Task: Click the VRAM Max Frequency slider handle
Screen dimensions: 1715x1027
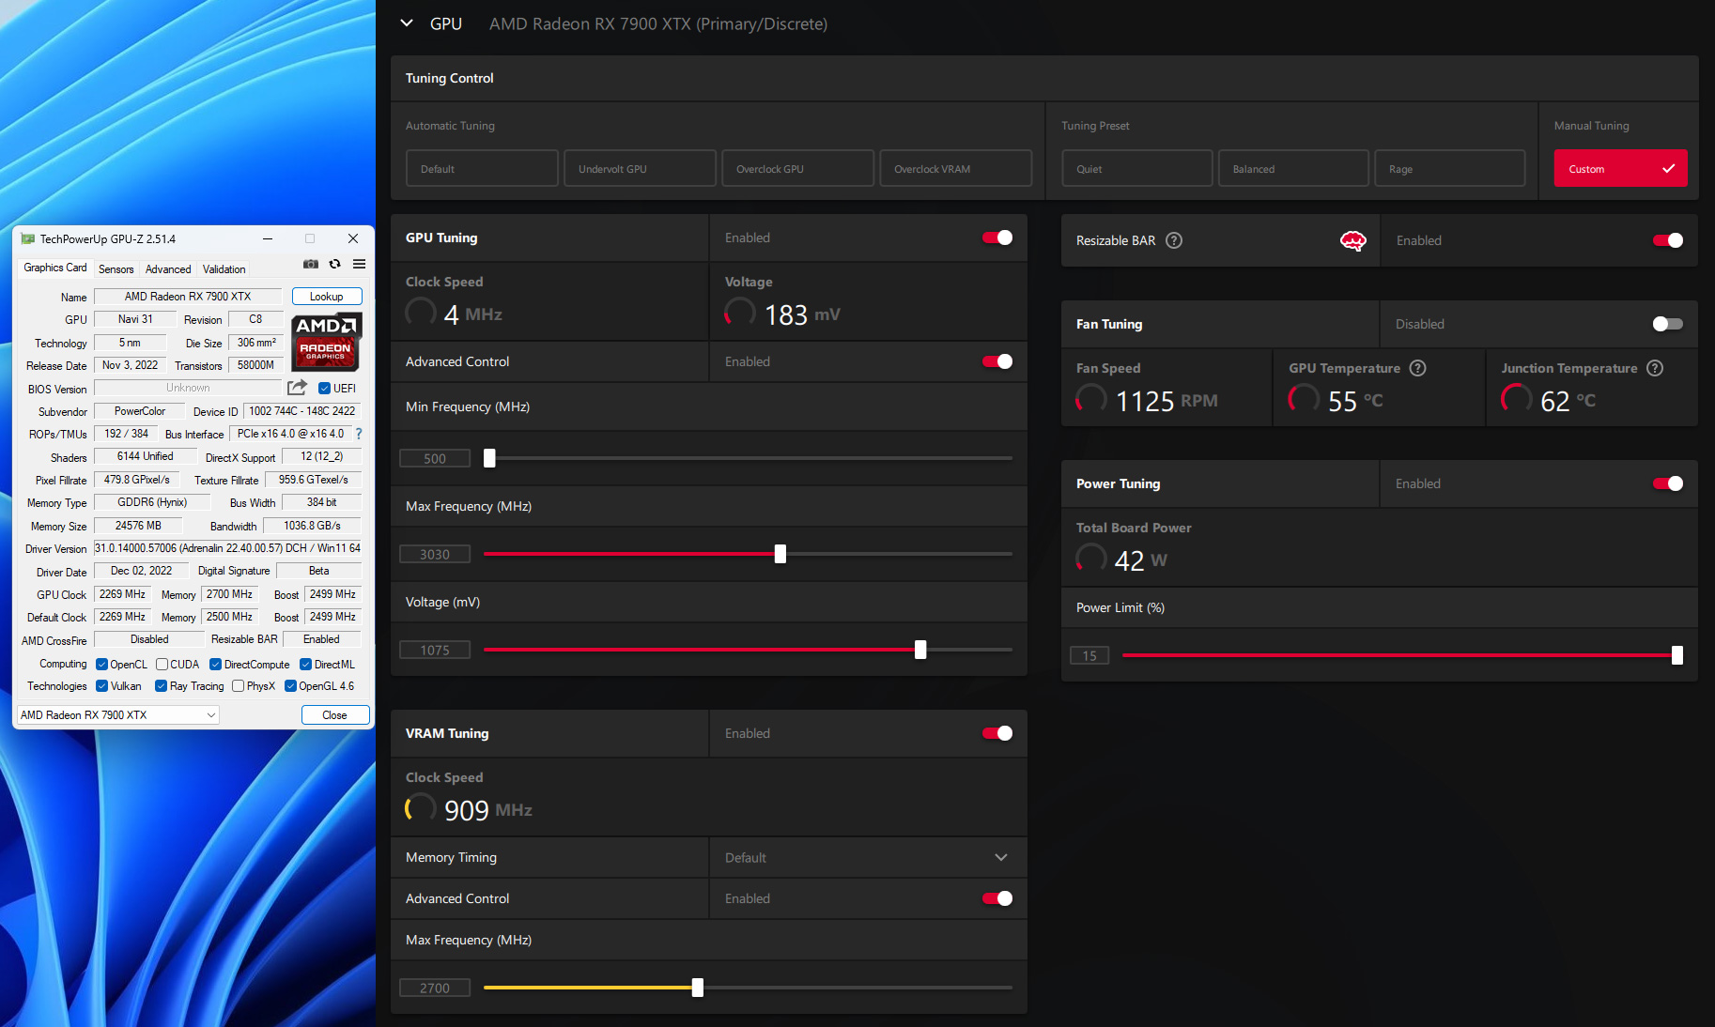Action: tap(698, 988)
